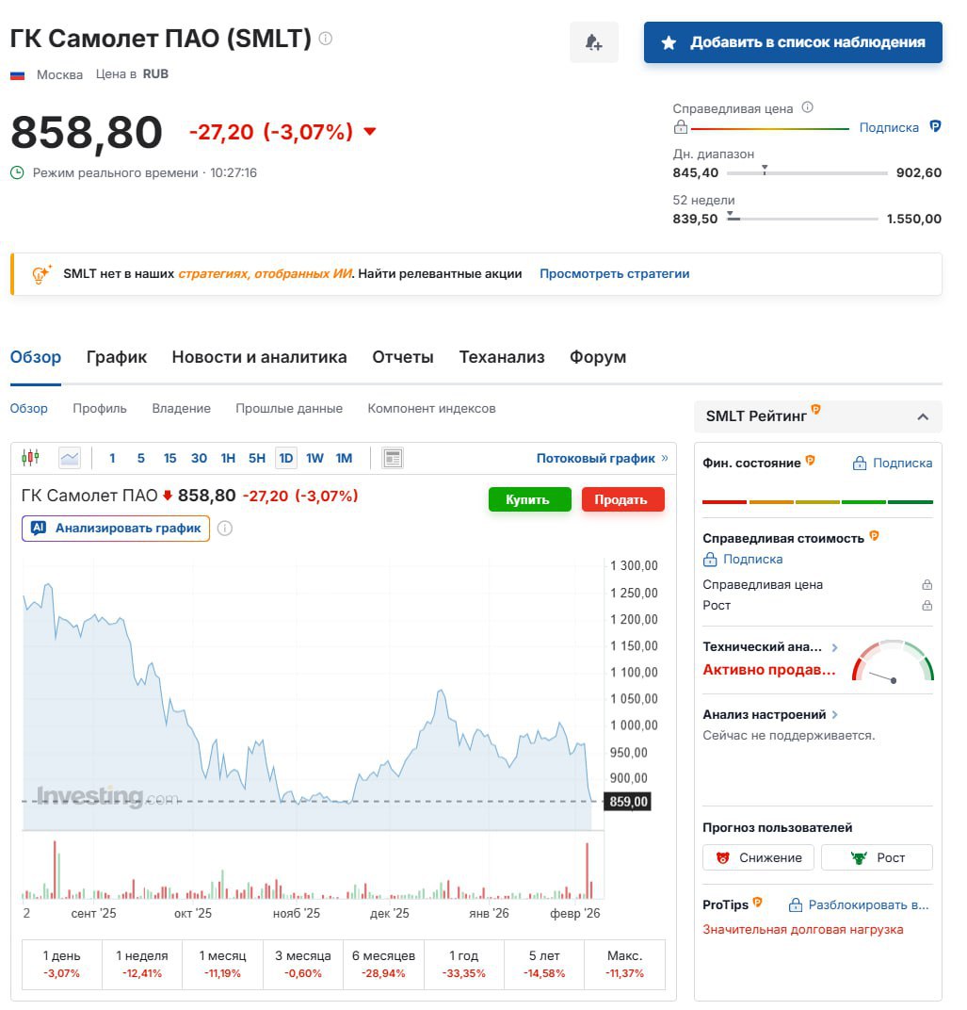
Task: Select the 1W chart interval
Action: [x=314, y=458]
